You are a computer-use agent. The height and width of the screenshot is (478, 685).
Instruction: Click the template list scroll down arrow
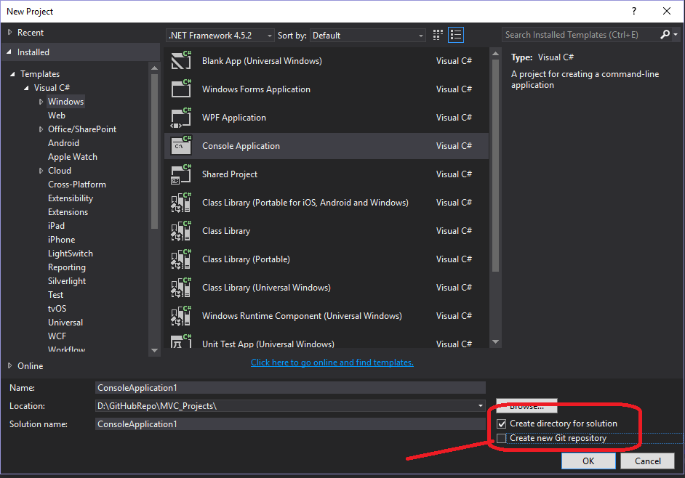click(x=495, y=342)
